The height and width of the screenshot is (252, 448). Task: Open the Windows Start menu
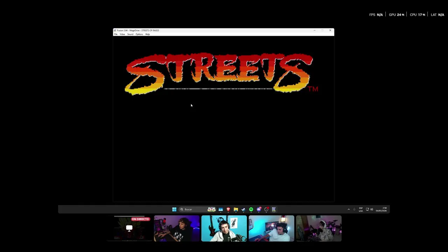coord(174,209)
